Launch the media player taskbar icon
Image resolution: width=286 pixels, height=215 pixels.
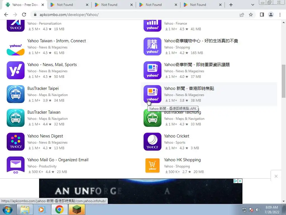[x=42, y=209]
